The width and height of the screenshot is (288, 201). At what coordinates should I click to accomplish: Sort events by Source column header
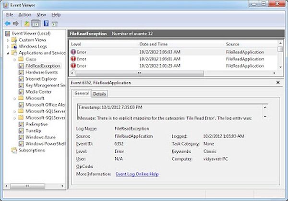pos(232,44)
